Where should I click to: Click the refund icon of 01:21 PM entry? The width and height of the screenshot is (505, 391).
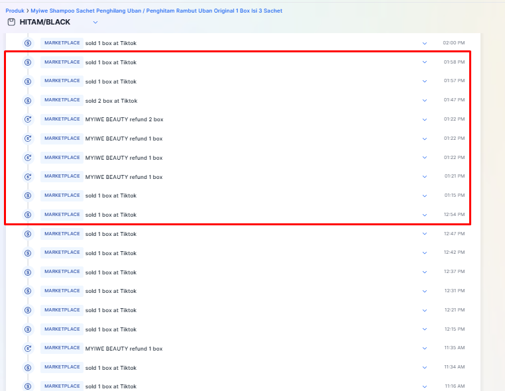[x=28, y=176]
